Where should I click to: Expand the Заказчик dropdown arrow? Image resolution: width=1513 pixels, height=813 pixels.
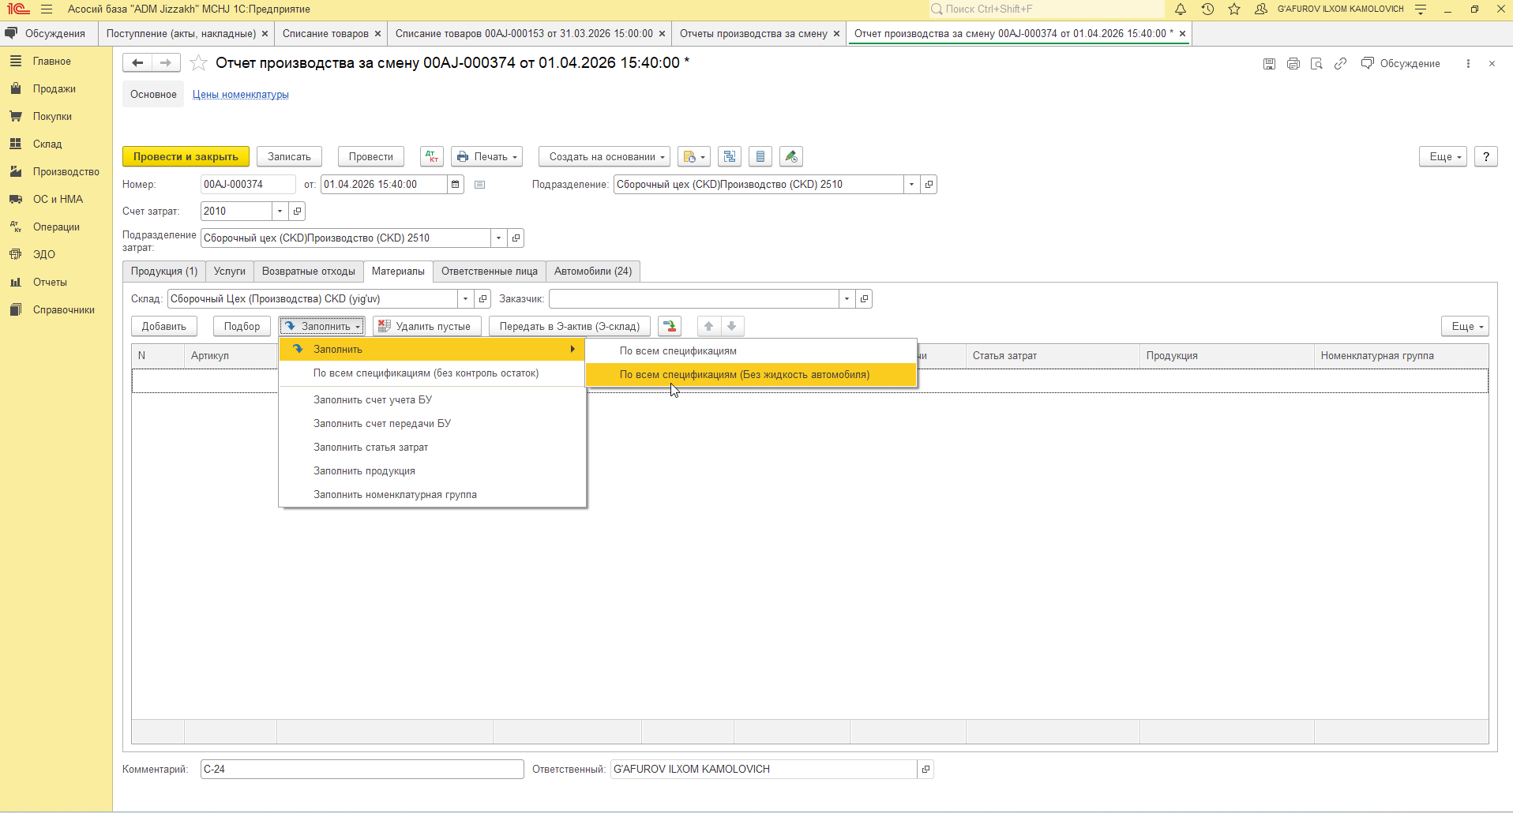click(x=847, y=299)
